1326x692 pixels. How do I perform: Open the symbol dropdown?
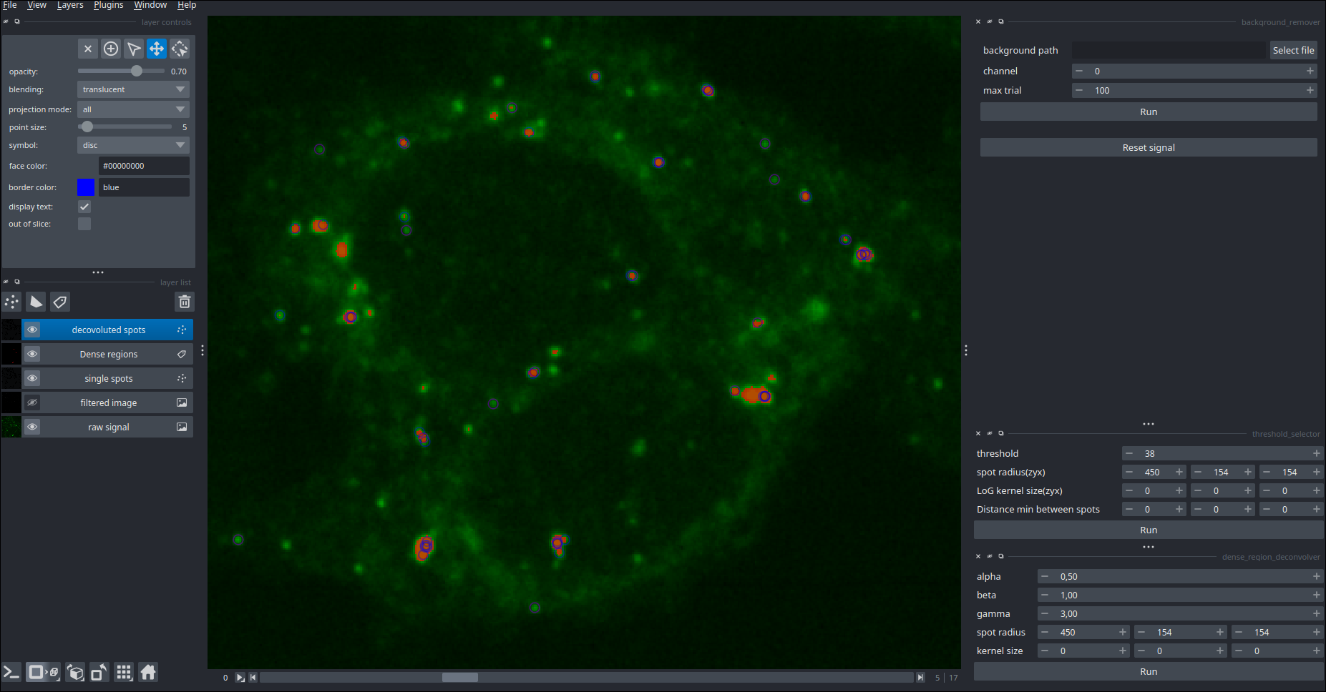tap(133, 145)
